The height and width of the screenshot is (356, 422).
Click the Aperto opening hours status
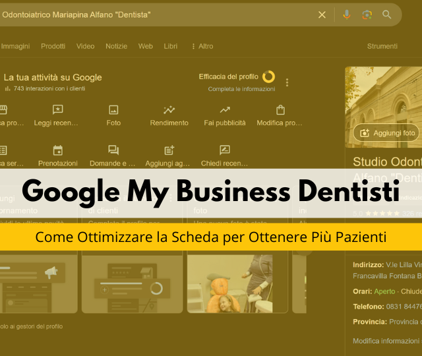click(x=384, y=291)
